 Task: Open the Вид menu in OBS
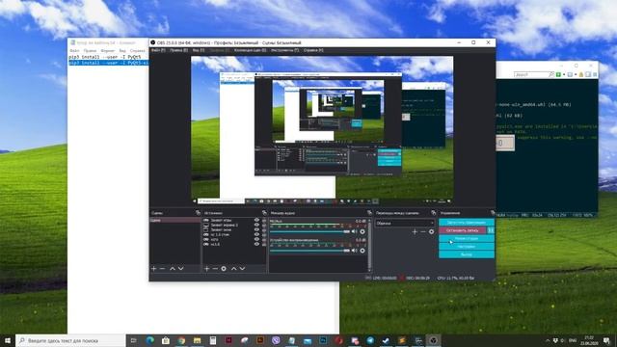[x=199, y=50]
